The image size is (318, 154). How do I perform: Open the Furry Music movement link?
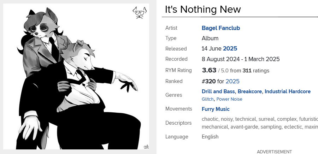click(x=216, y=109)
